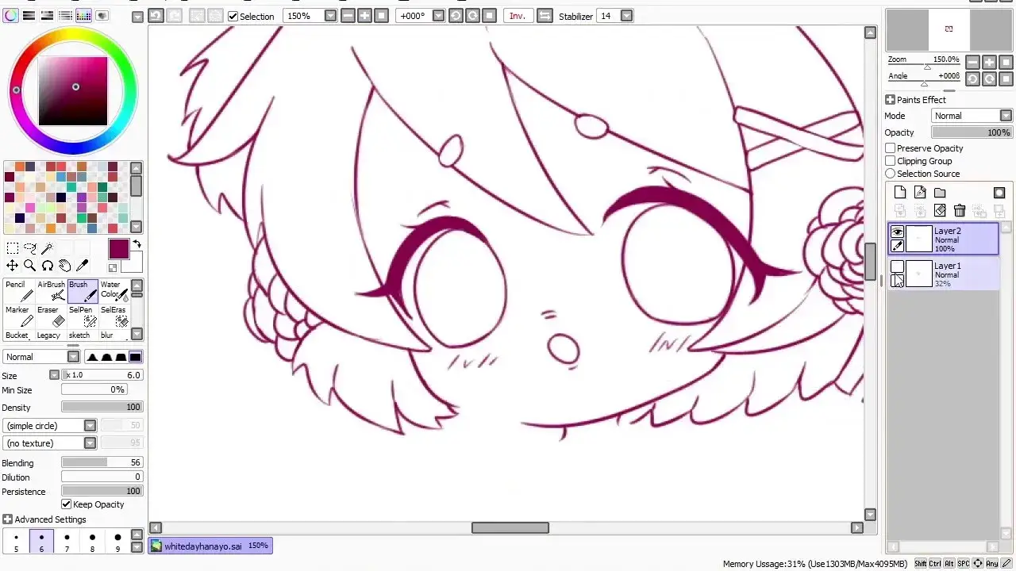Click the delete layer trash icon

tap(960, 210)
